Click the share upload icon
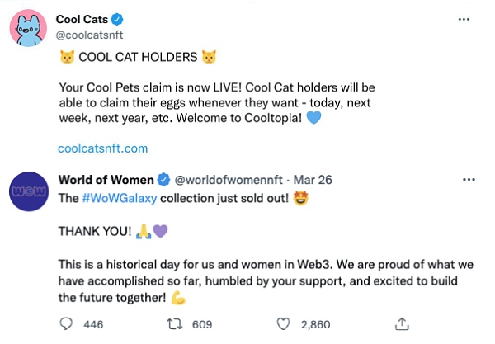Screen dimensions: 495x344 click(x=402, y=324)
